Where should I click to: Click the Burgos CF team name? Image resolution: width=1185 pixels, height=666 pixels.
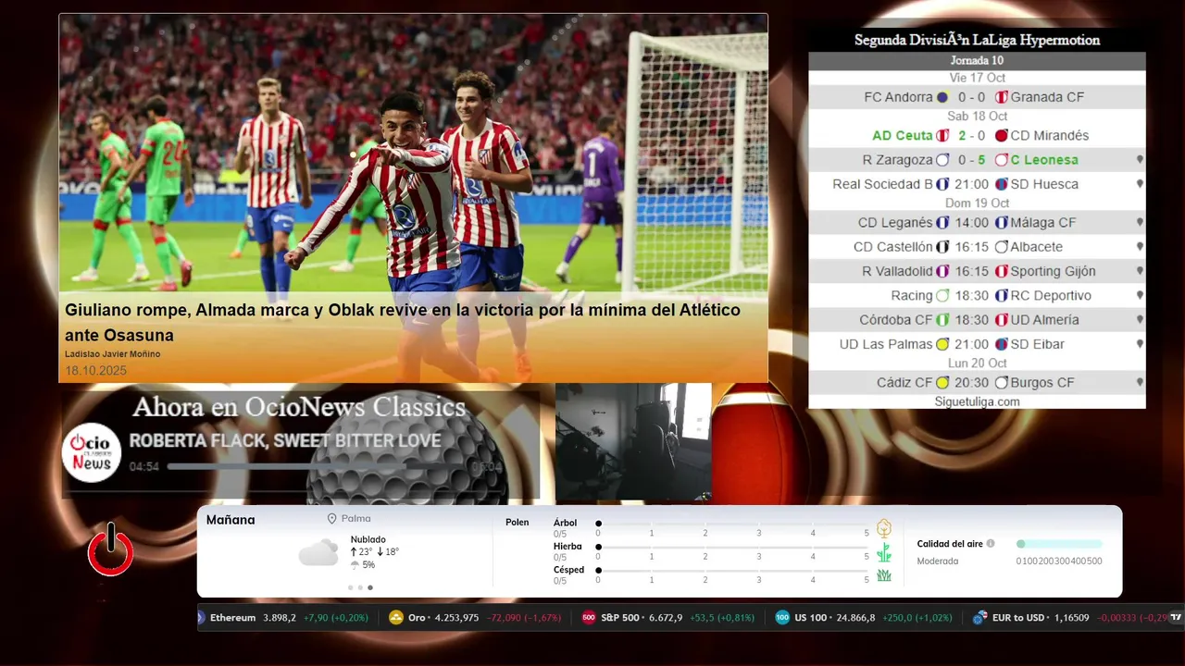point(1042,383)
